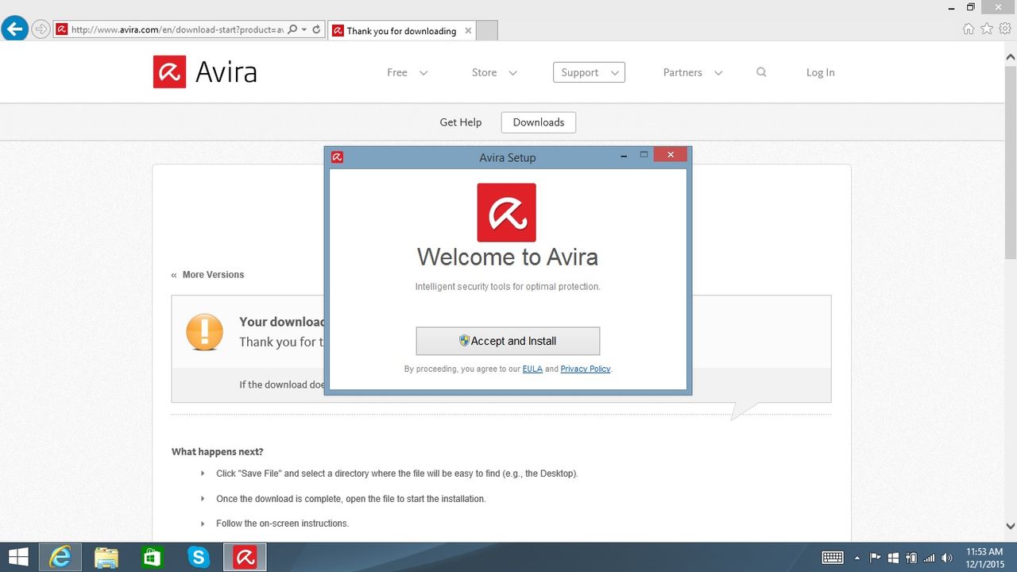1017x572 pixels.
Task: Select the "Thank you for downloading" browser tab
Action: (401, 31)
